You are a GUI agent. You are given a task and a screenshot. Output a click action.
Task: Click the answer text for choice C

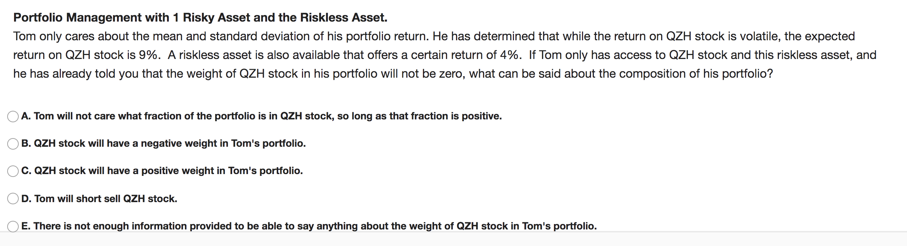163,171
